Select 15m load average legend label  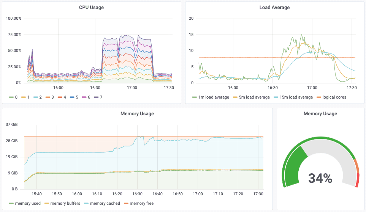[x=296, y=97]
